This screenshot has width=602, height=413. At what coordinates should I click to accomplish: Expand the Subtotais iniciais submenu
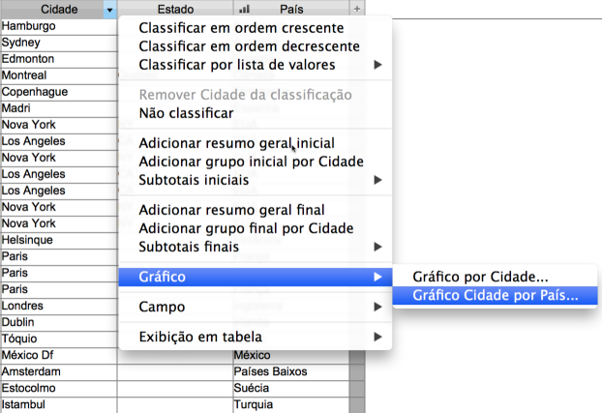[256, 180]
